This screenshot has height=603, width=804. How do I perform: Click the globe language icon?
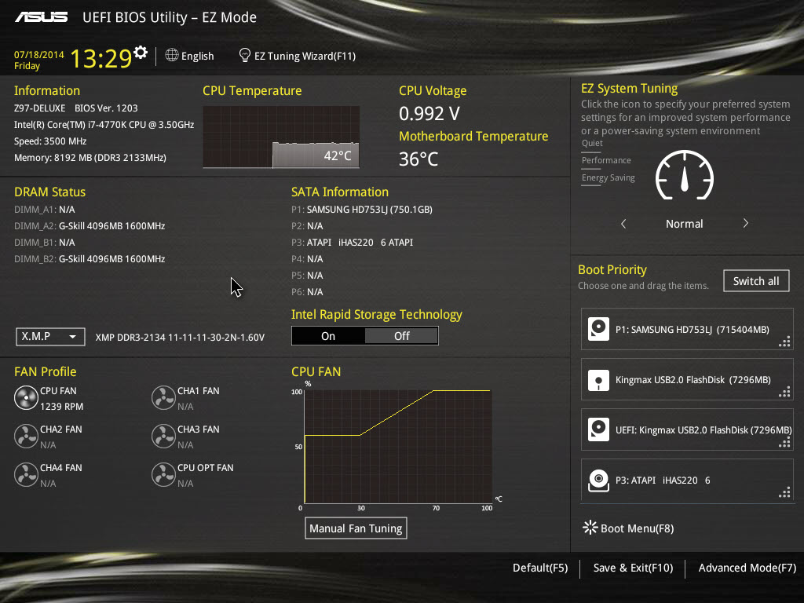click(x=172, y=55)
